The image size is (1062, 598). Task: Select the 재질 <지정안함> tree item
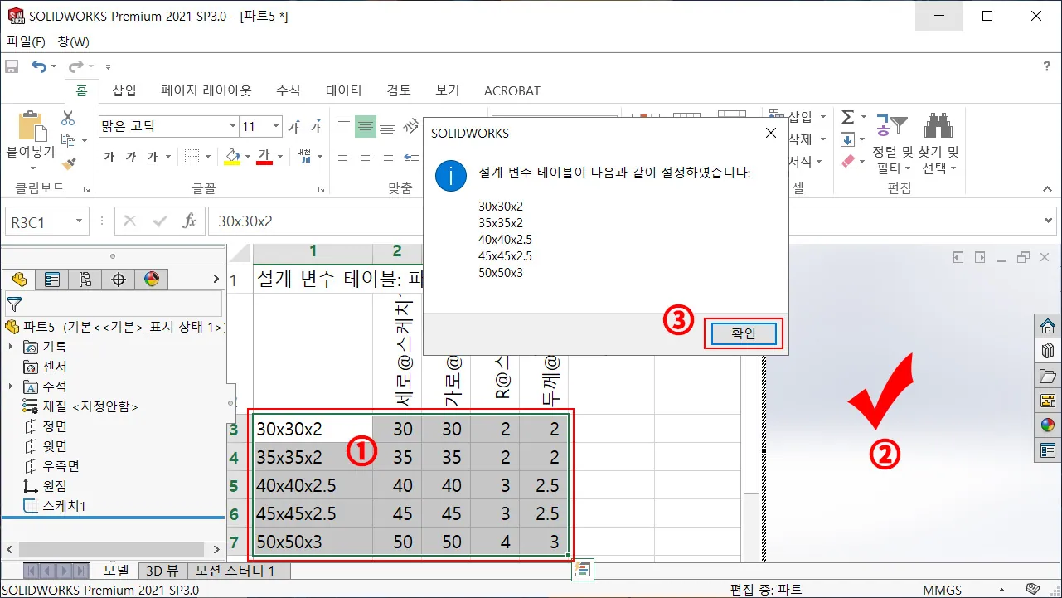tap(80, 406)
